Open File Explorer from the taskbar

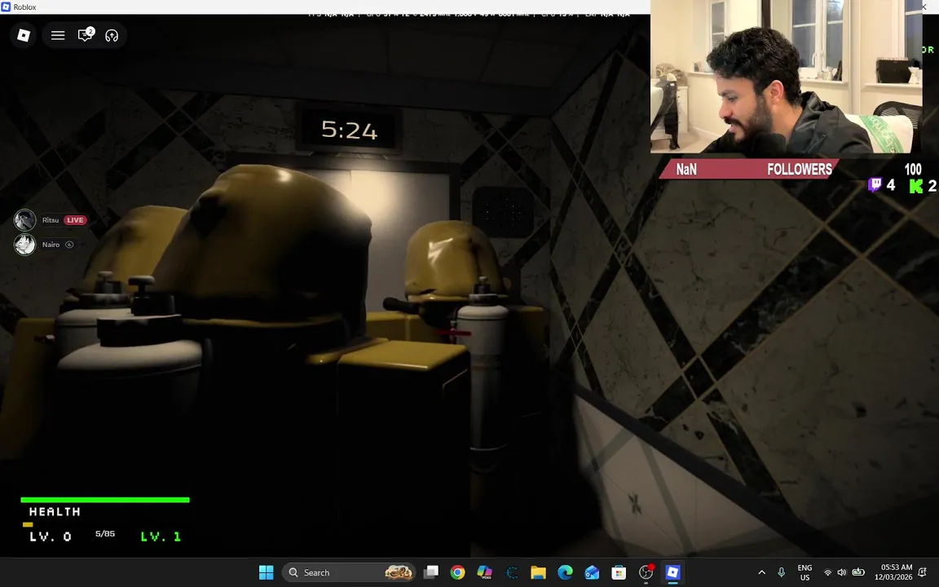(538, 572)
